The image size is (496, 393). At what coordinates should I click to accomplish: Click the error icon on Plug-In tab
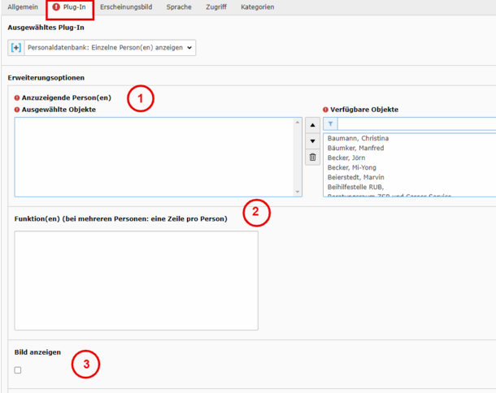(x=56, y=7)
